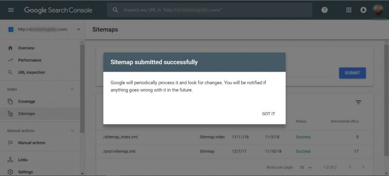Go to next page arrow in table
Screen dimensions: 389x176
click(x=363, y=167)
